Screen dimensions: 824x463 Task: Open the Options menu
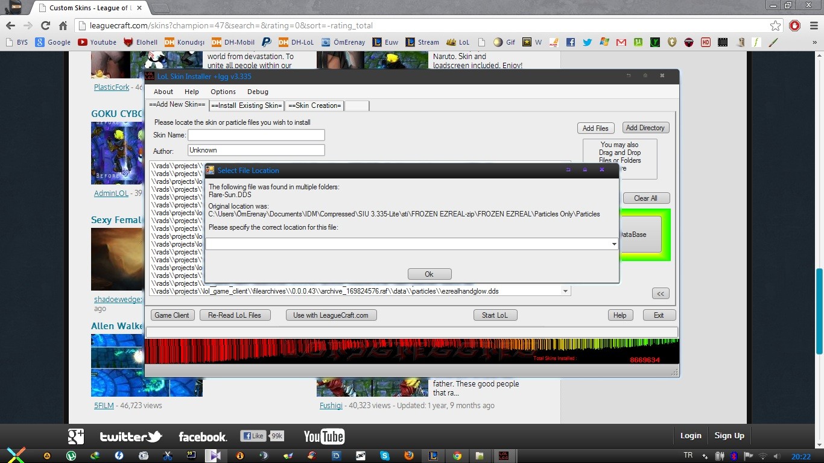[x=223, y=92]
